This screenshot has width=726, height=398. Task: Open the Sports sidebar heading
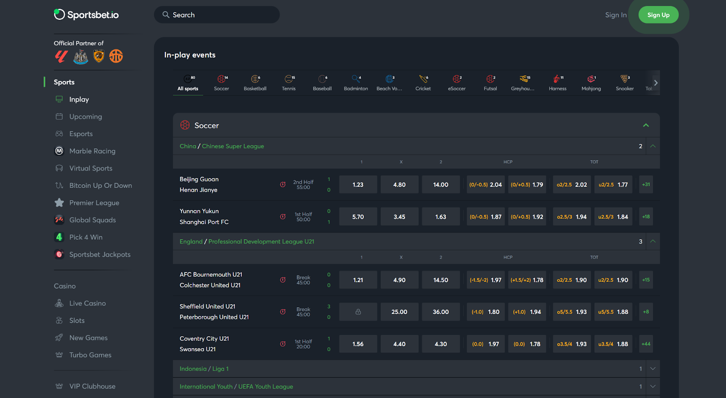pos(64,82)
